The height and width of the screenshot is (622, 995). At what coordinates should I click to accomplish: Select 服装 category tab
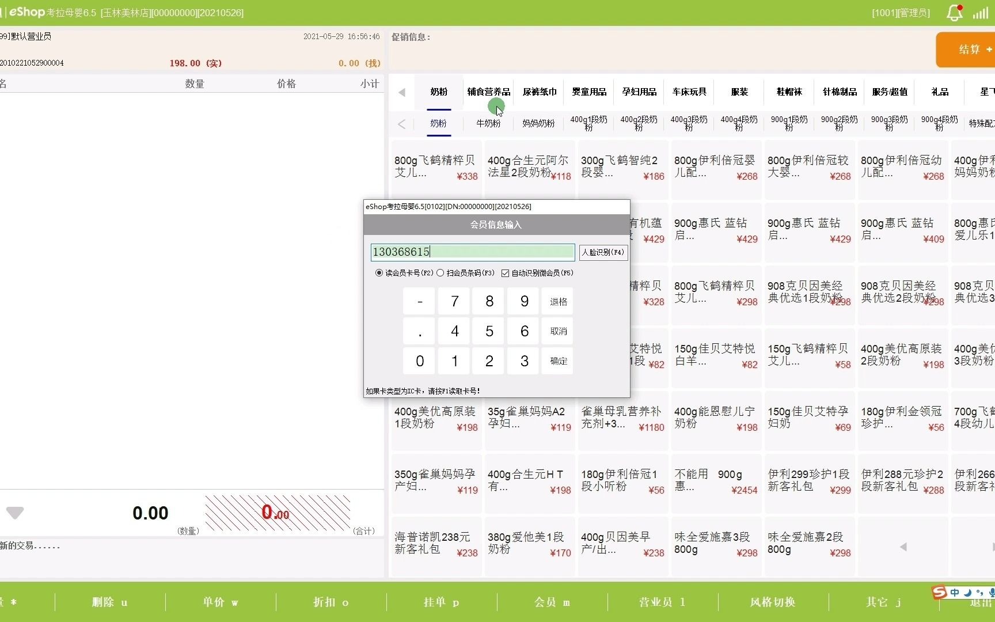tap(739, 92)
